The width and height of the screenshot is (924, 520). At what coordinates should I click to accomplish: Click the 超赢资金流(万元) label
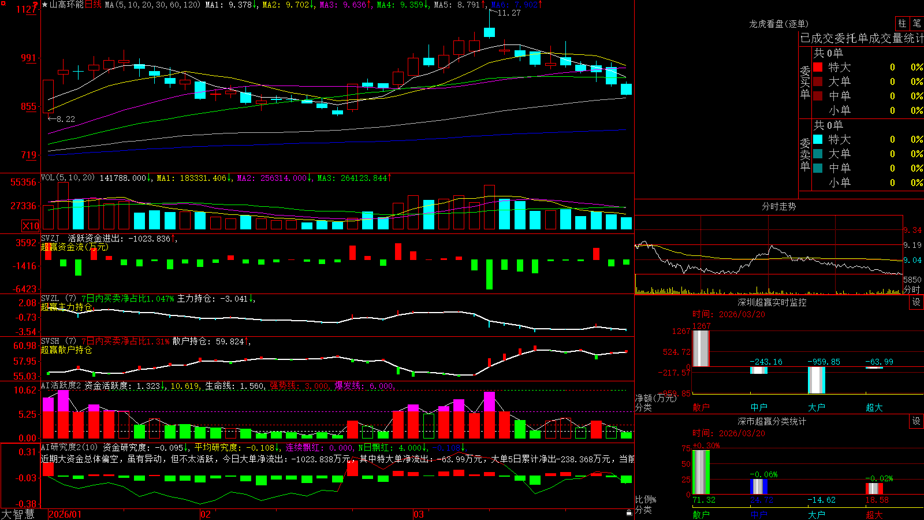74,247
